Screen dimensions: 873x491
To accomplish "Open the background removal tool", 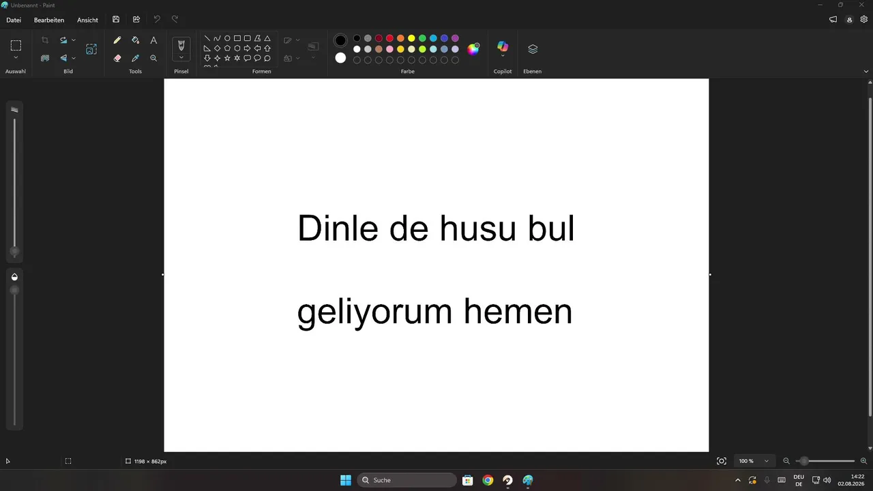I will click(45, 58).
